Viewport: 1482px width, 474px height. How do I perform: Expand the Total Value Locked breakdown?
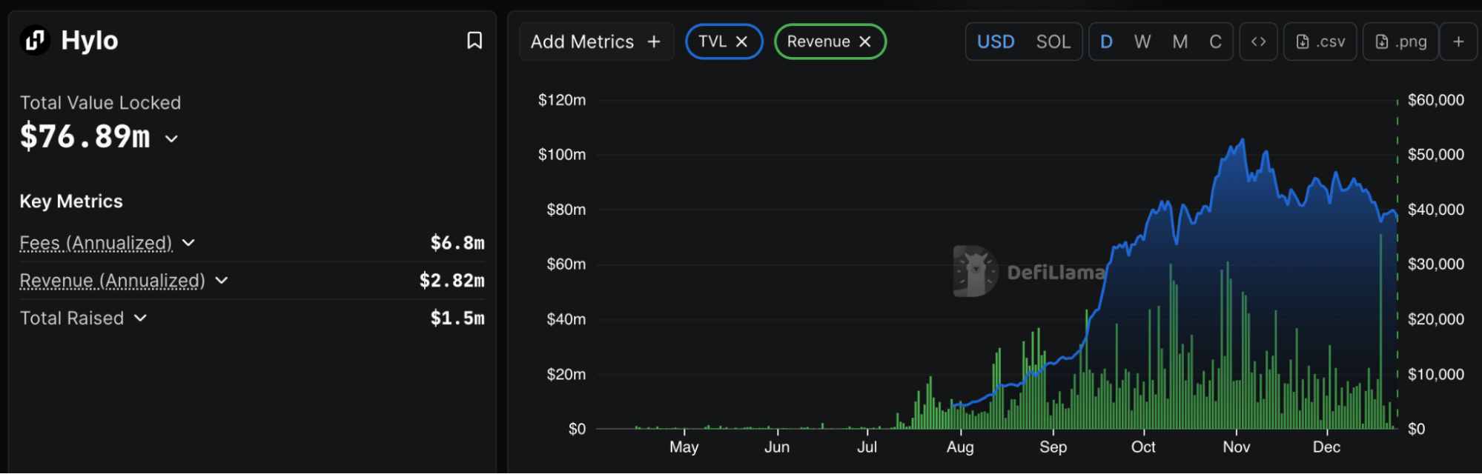click(171, 138)
